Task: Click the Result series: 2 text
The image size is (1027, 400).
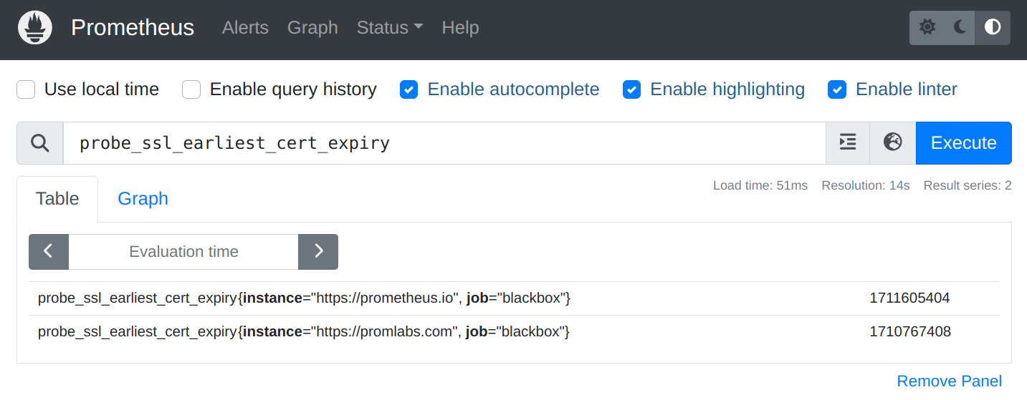Action: 968,185
